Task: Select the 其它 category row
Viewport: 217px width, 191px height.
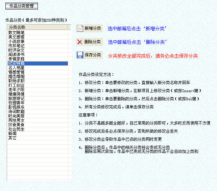Action: click(x=38, y=138)
